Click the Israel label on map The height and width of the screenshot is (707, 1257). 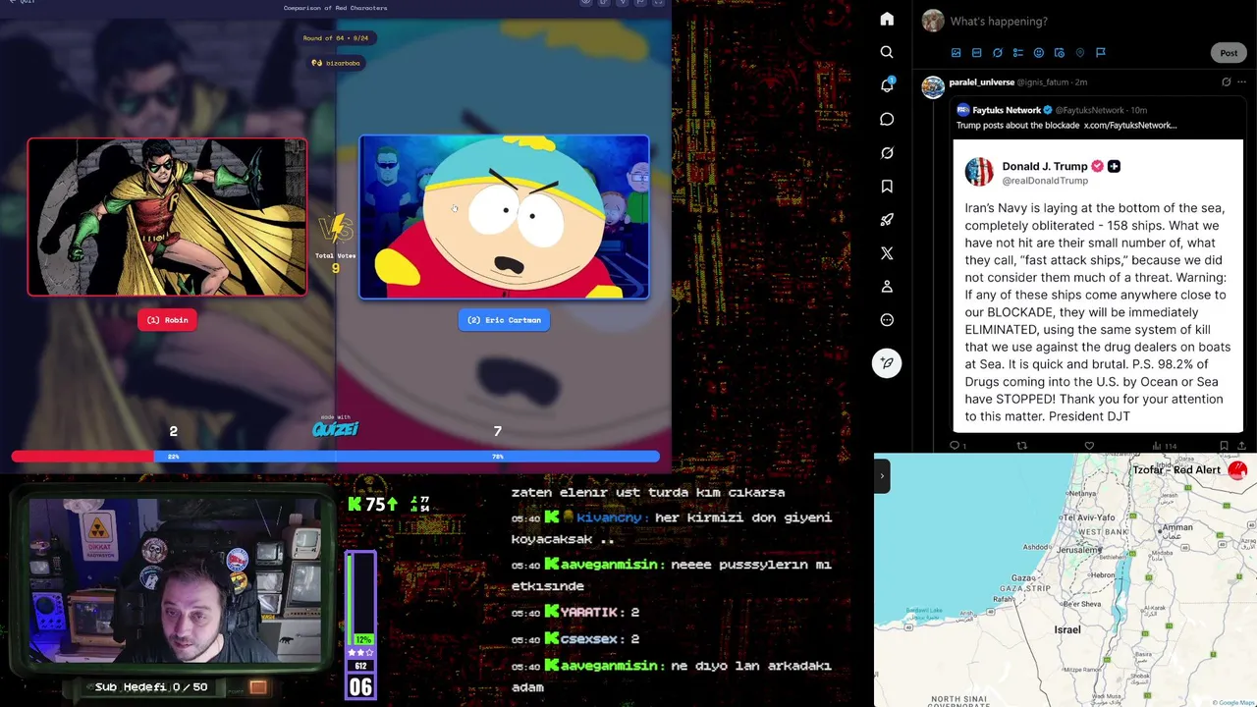[1067, 629]
